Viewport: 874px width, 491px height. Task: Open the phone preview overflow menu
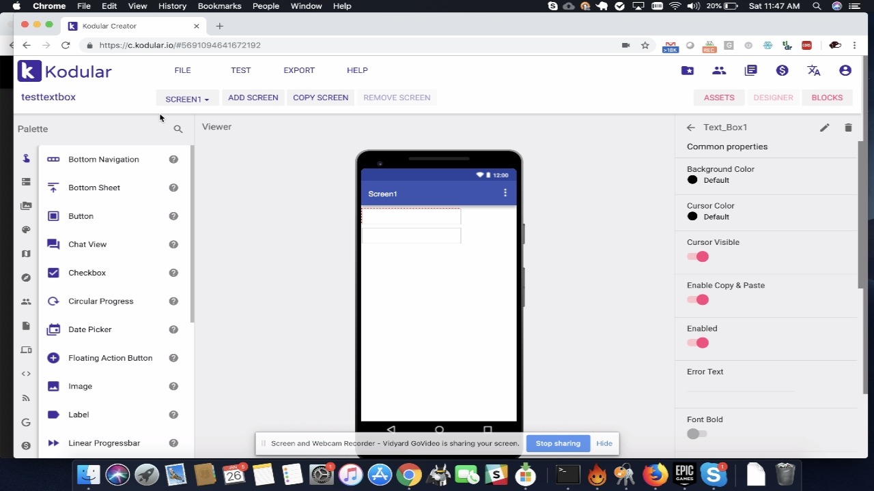tap(505, 193)
